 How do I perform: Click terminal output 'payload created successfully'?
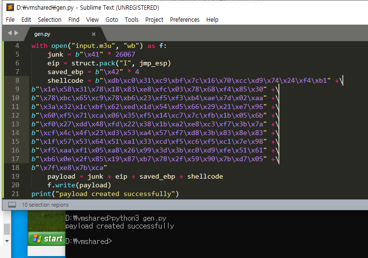click(120, 226)
